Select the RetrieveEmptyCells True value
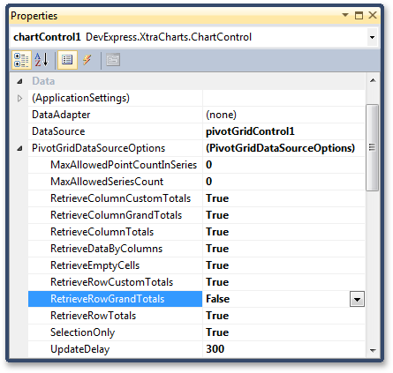The image size is (393, 373). click(x=217, y=265)
